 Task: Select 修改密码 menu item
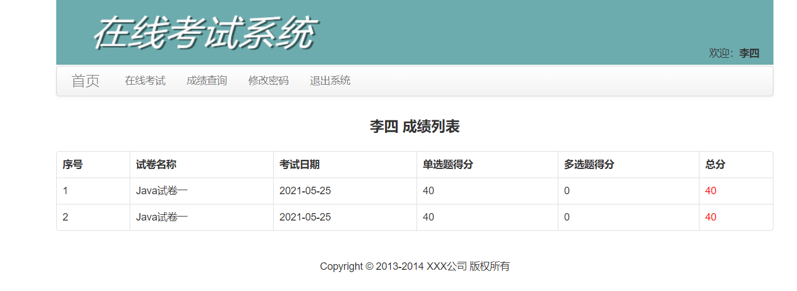(x=269, y=81)
